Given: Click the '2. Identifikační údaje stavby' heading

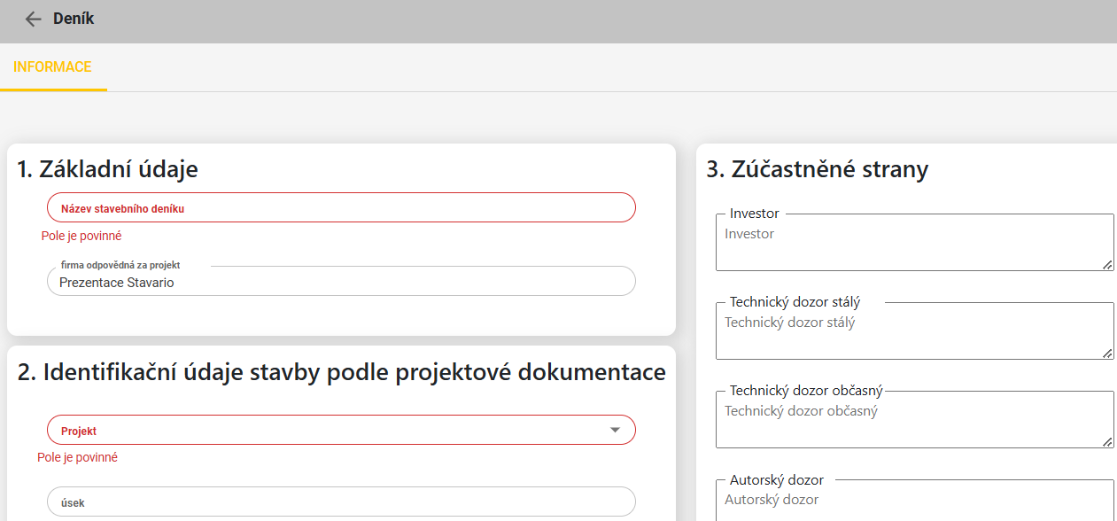Looking at the screenshot, I should (x=341, y=372).
